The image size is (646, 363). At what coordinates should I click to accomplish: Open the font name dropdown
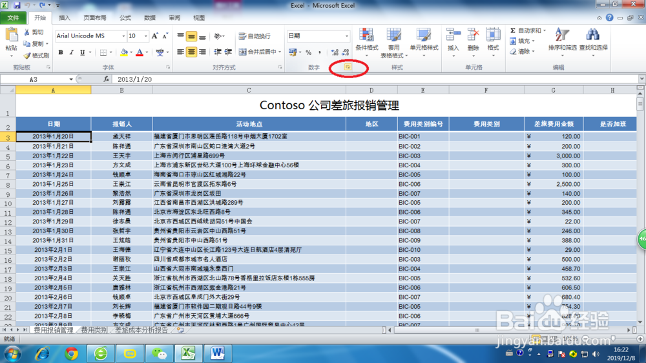click(x=123, y=36)
